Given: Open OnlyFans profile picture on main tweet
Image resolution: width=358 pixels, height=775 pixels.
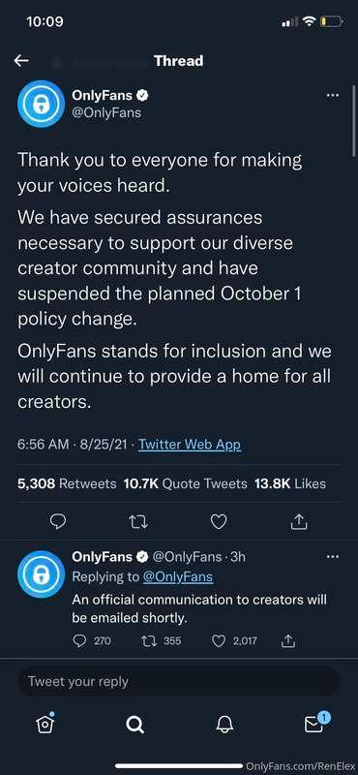Looking at the screenshot, I should tap(41, 104).
